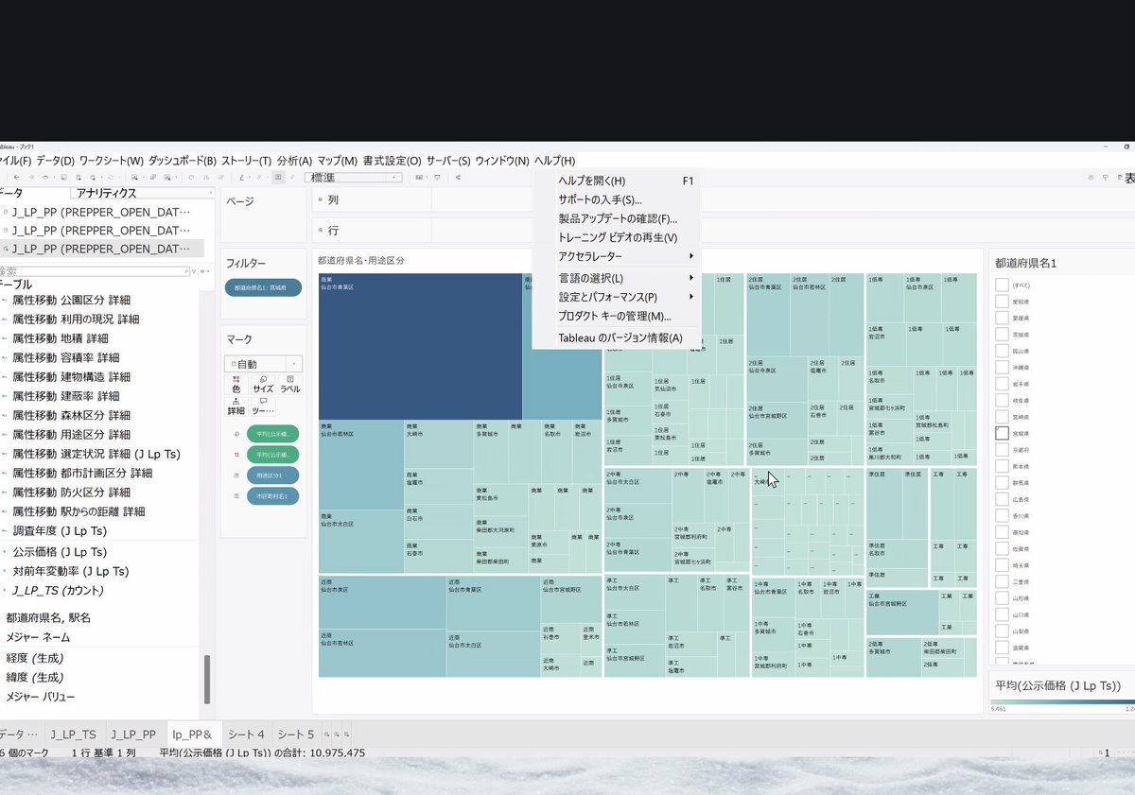The width and height of the screenshot is (1135, 795).
Task: Click the presentation mode toolbar icon
Action: tap(437, 177)
